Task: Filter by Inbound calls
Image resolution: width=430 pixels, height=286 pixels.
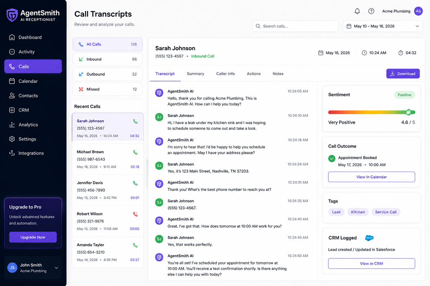Action: (107, 59)
